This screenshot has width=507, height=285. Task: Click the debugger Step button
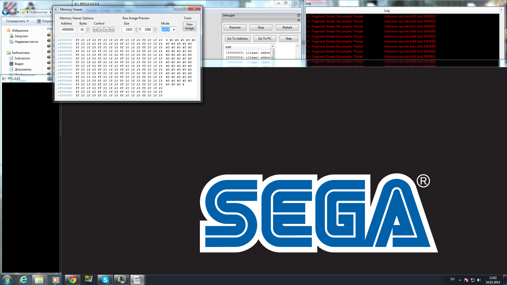(x=289, y=39)
